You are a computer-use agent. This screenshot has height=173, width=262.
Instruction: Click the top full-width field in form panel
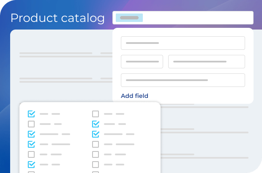coord(183,43)
